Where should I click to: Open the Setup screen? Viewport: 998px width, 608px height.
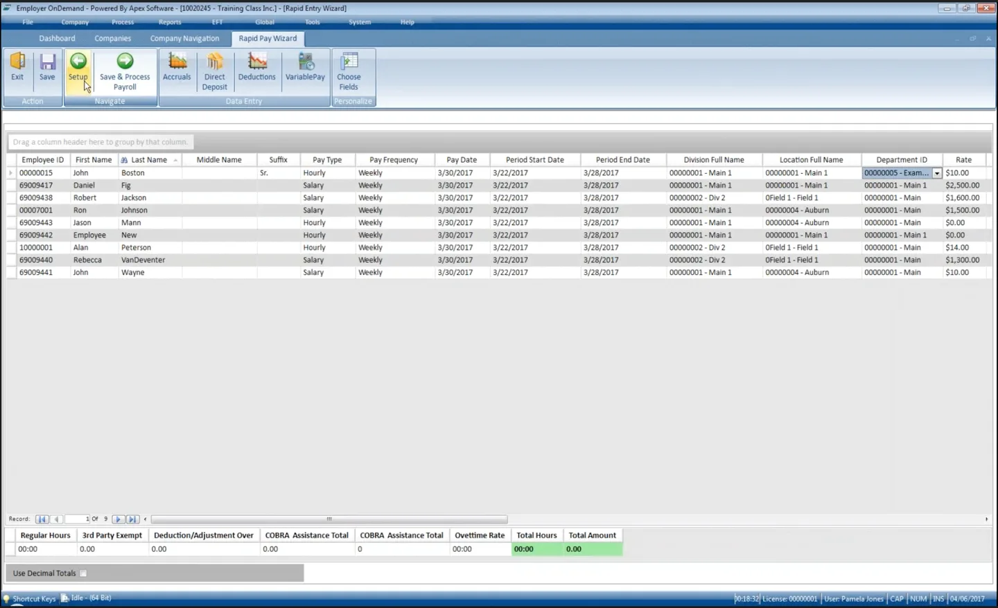(78, 69)
